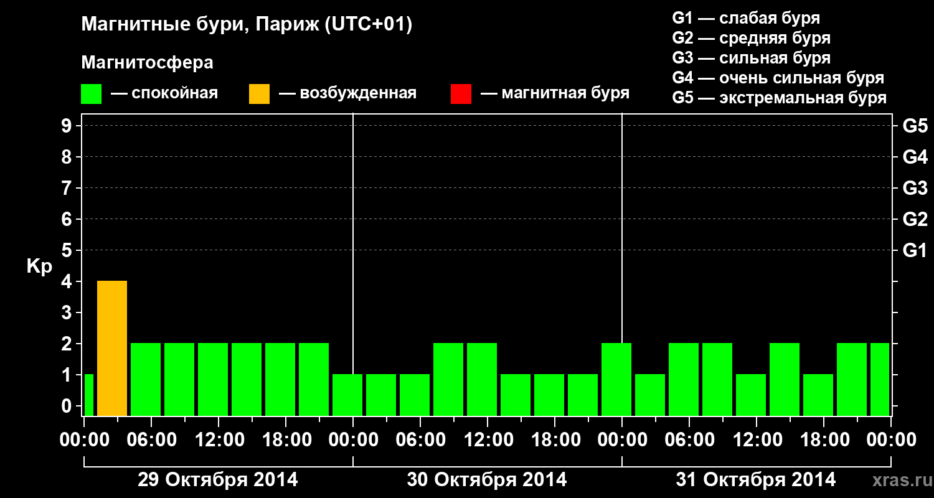The image size is (934, 498).
Task: Click the «29 Октября 2014» date label
Action: tap(218, 480)
